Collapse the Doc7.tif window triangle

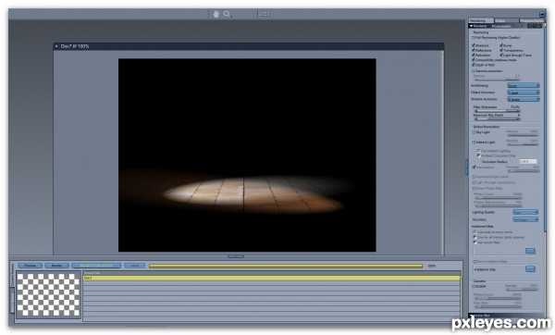pyautogui.click(x=56, y=46)
